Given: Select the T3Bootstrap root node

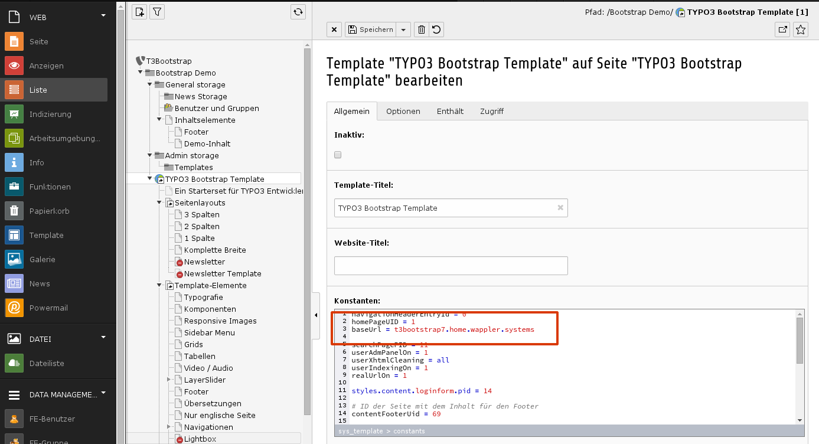Looking at the screenshot, I should (x=169, y=61).
